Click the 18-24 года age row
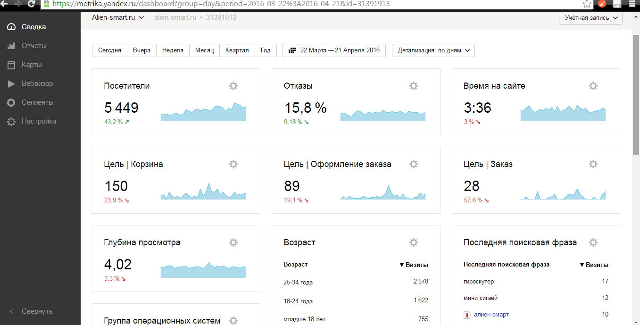The image size is (640, 325). click(356, 301)
